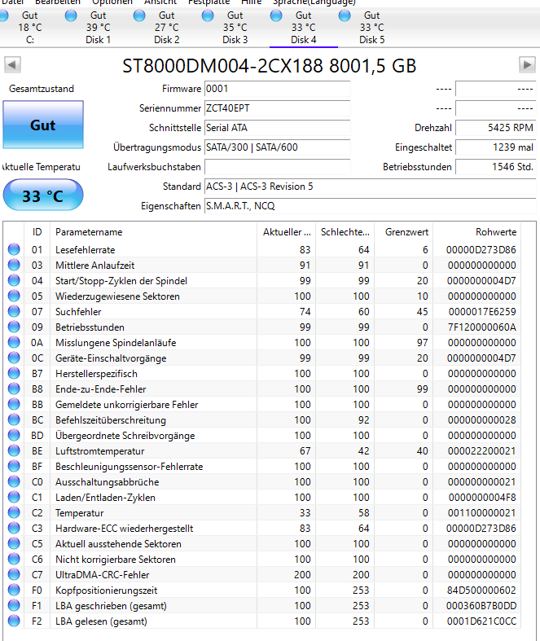540x641 pixels.
Task: Click the Standard field ACS-3
Action: point(370,187)
